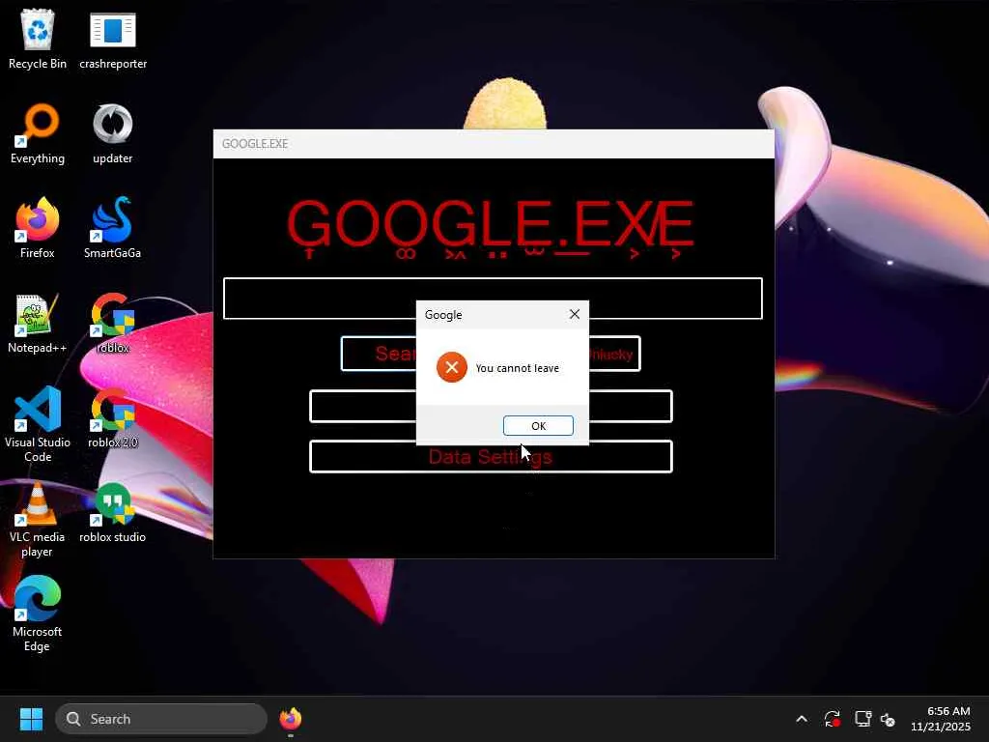
Task: Show hidden system tray icons
Action: 802,719
